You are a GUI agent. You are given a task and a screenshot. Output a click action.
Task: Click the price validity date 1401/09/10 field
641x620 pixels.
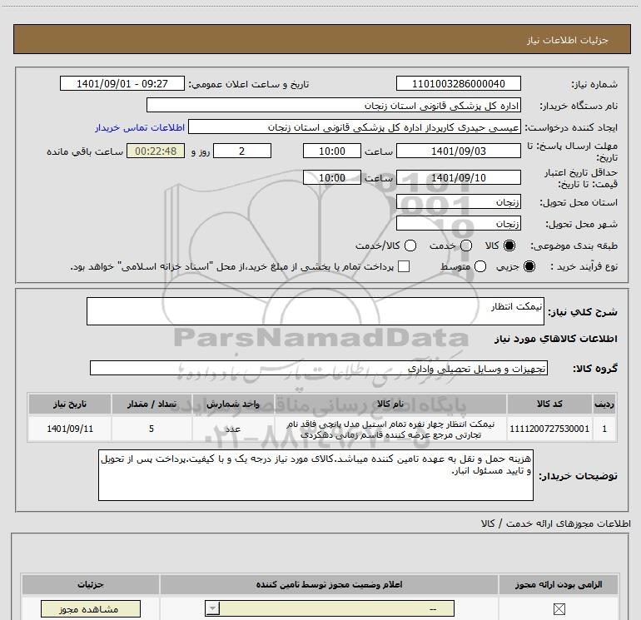pyautogui.click(x=458, y=177)
